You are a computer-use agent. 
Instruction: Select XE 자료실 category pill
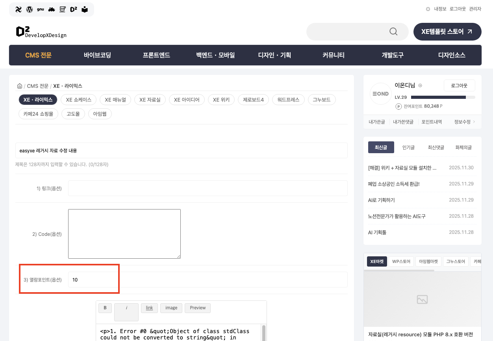pyautogui.click(x=150, y=100)
